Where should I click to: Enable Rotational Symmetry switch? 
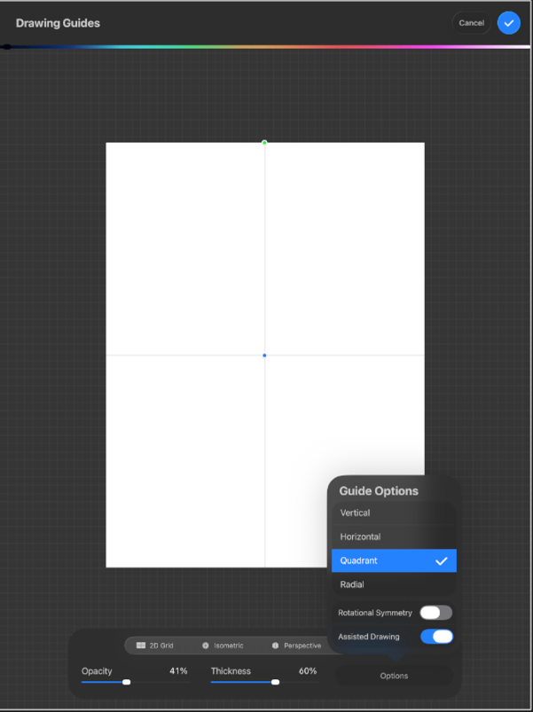tap(435, 613)
